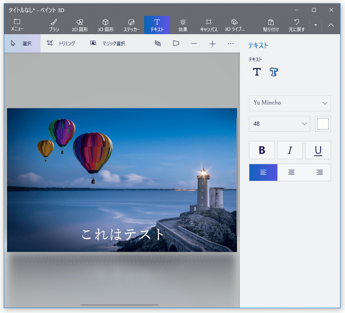Image resolution: width=345 pixels, height=313 pixels.
Task: Open the 効果 effects tab
Action: click(x=182, y=25)
